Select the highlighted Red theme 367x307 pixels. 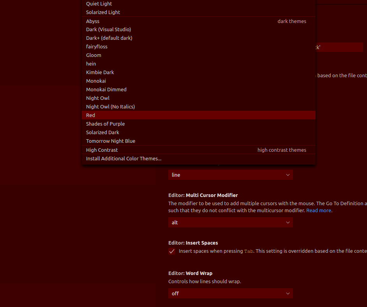[199, 115]
